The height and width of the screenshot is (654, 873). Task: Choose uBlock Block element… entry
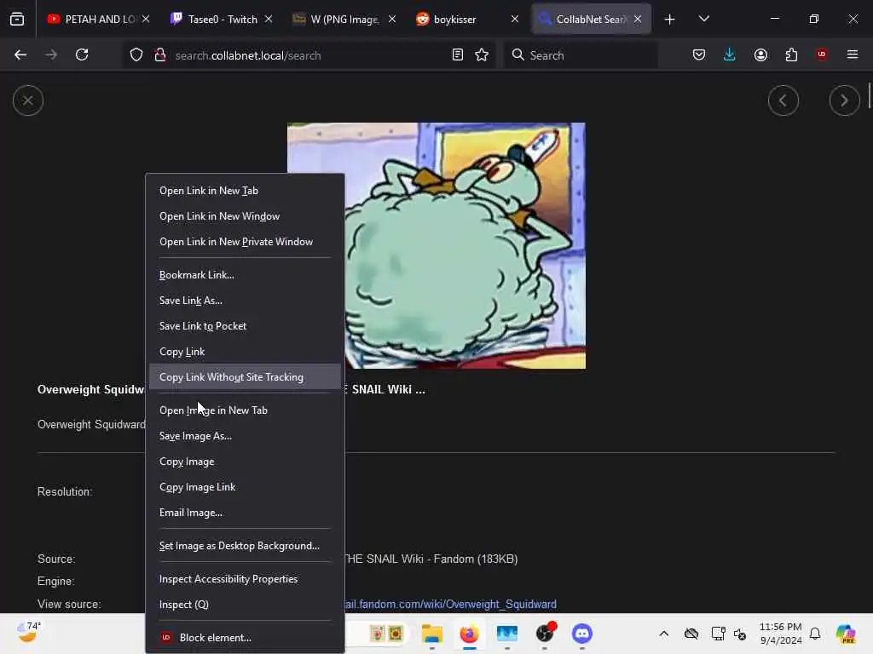245,638
